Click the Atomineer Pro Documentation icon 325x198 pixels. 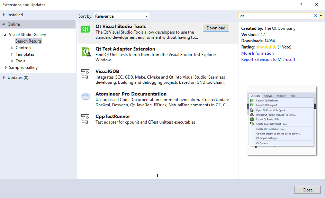(x=85, y=97)
